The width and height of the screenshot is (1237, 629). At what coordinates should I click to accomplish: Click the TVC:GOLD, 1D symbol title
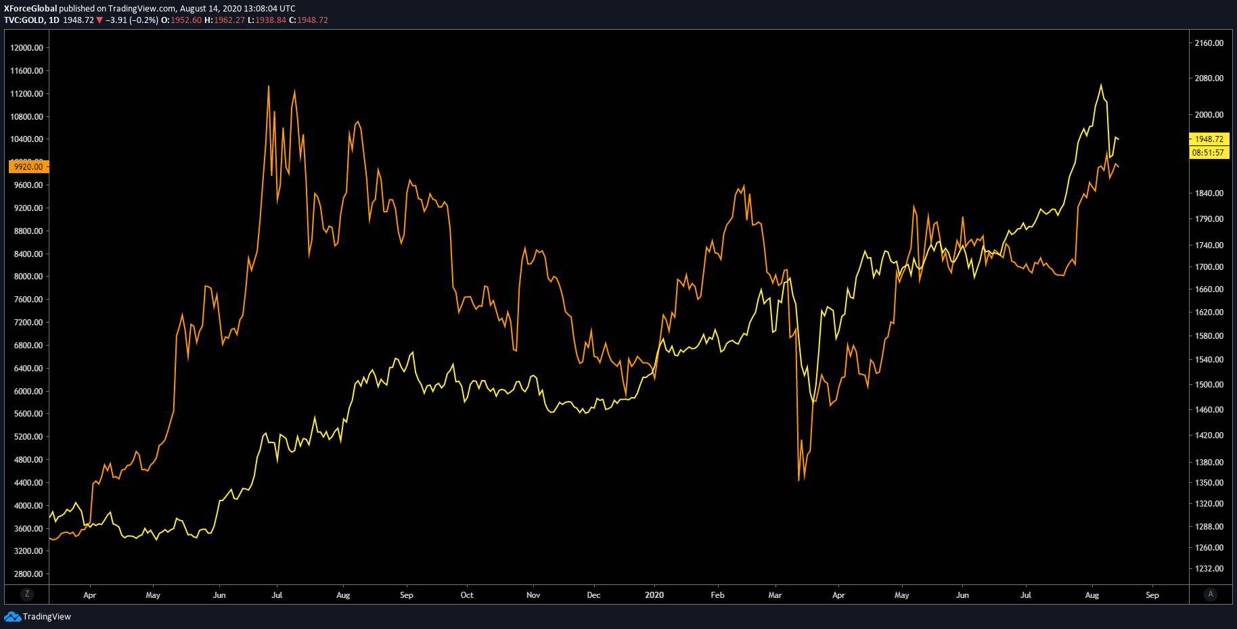[32, 20]
